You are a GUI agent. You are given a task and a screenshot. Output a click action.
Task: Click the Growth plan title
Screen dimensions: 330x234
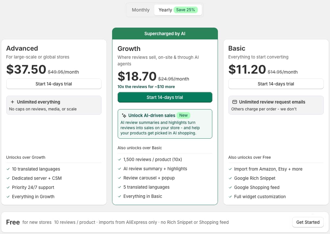pos(129,49)
